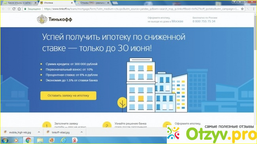Reload the page with the refresh icon
This screenshot has width=257, height=144.
click(14, 9)
